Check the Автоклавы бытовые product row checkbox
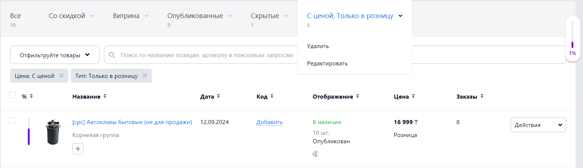Screen dimensions: 583x168 12,121
